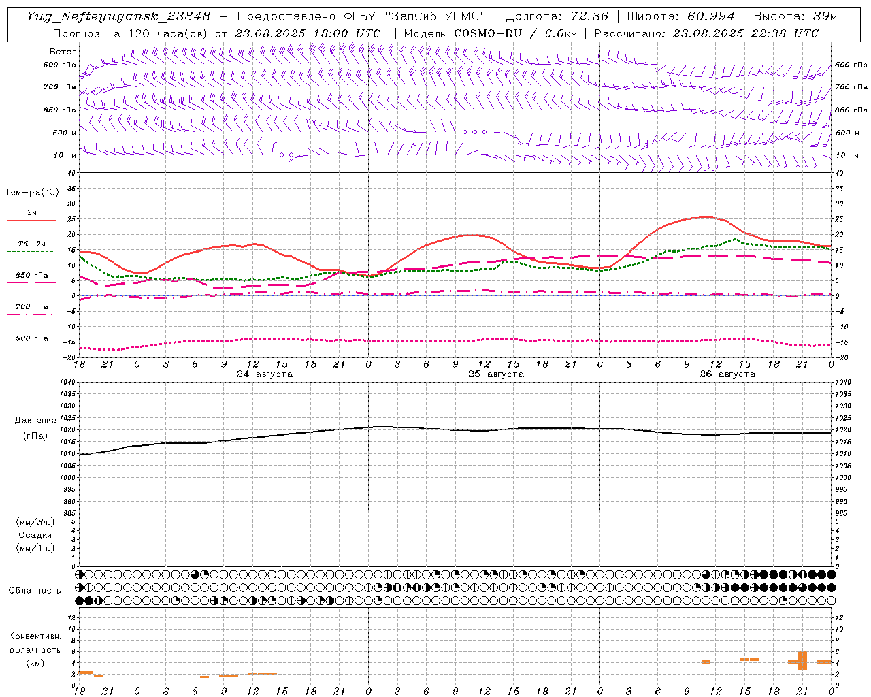Click the '26 августа' date label
The image size is (871, 697).
point(727,374)
